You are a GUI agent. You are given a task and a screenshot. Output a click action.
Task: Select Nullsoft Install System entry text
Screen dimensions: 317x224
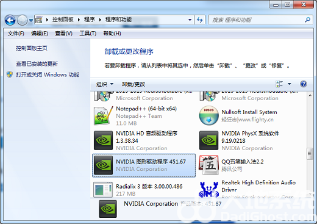pos(249,112)
